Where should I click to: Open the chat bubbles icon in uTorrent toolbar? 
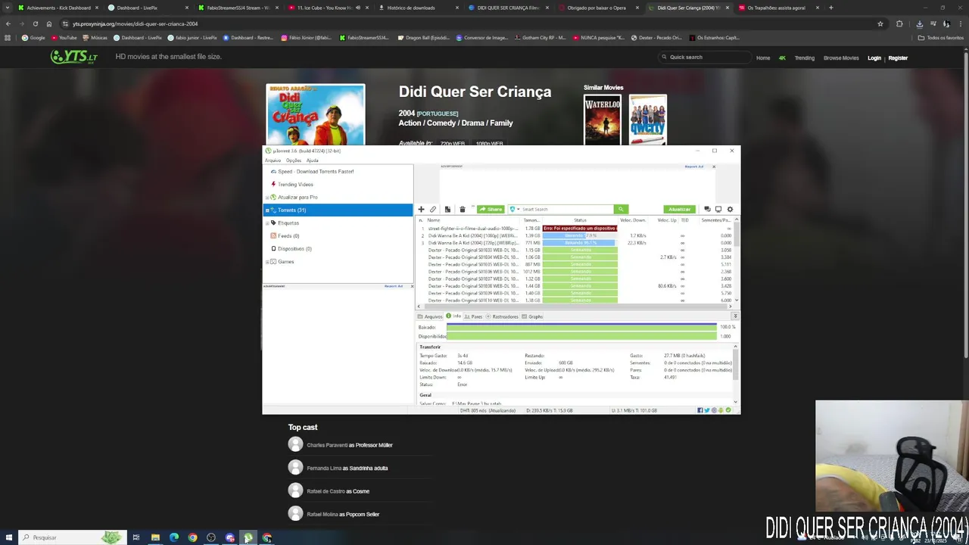(x=707, y=209)
